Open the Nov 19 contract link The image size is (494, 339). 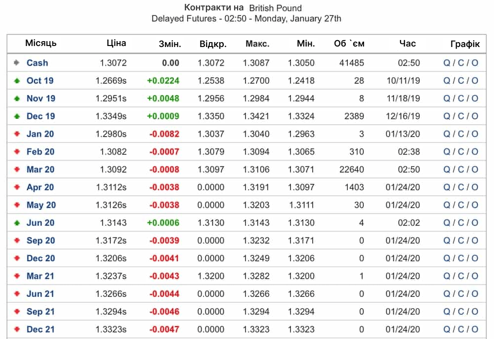point(41,98)
